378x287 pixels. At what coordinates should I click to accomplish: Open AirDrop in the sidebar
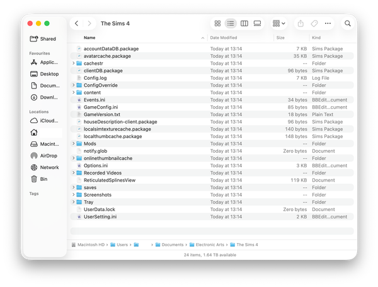(x=49, y=156)
